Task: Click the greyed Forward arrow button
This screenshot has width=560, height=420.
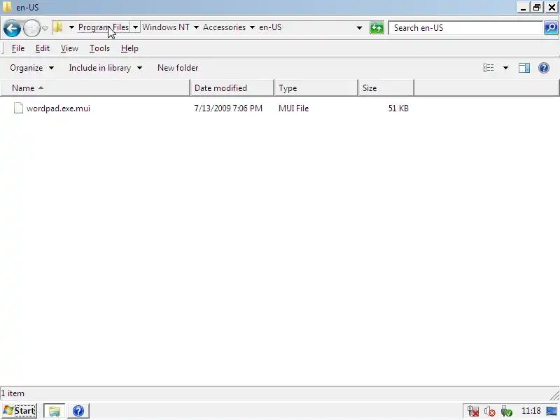Action: 31,28
